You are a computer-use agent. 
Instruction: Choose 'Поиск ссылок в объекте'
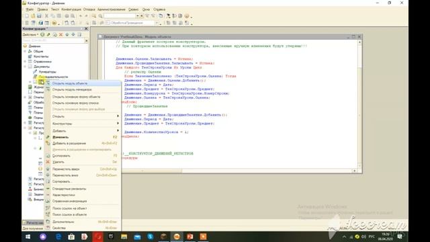(82, 214)
